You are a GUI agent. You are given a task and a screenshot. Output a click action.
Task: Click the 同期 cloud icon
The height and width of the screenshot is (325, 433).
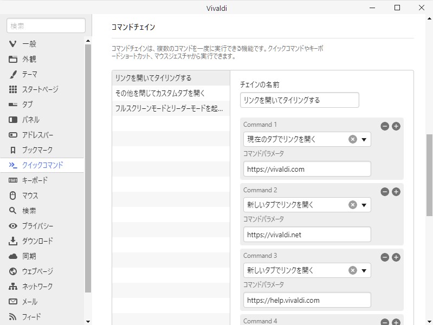[x=12, y=256]
